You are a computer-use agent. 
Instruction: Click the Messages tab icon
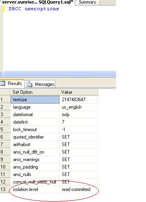tap(30, 84)
